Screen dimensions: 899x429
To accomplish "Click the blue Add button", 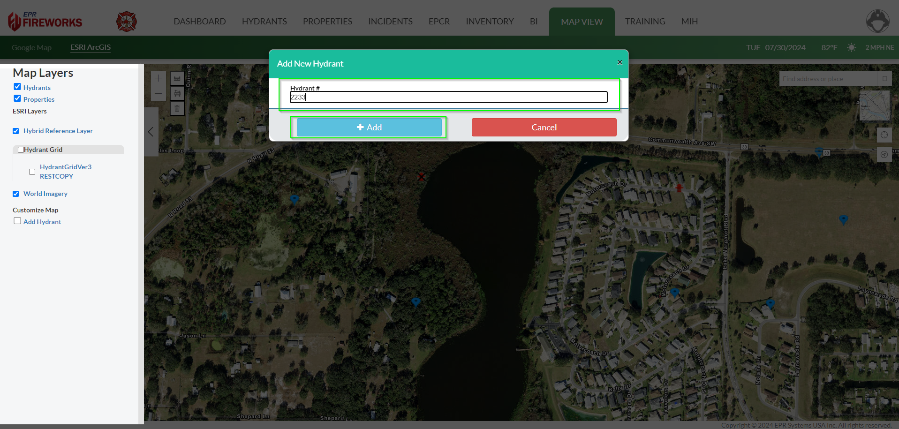I will coord(369,128).
